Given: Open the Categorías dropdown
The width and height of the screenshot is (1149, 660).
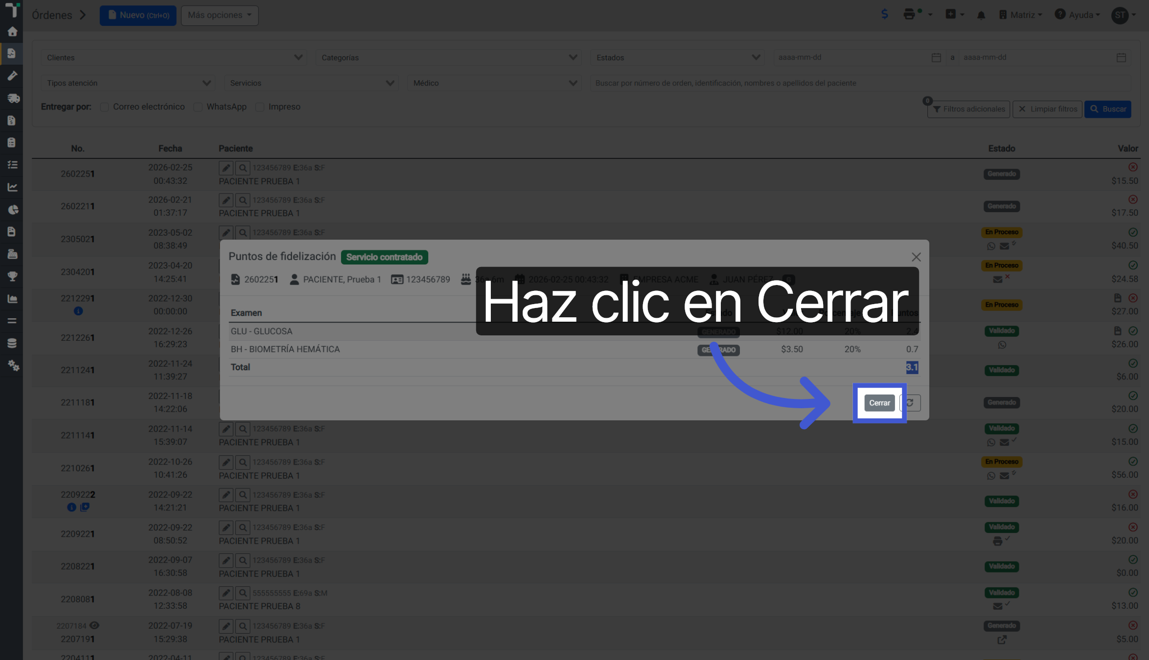Looking at the screenshot, I should [448, 58].
